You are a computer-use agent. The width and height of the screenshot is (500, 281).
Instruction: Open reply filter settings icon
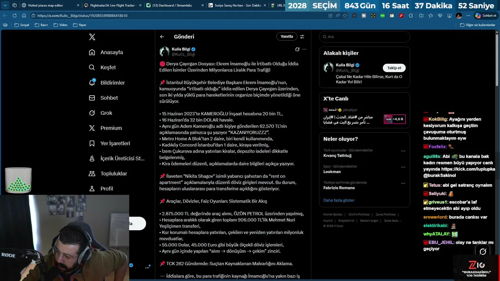pos(302,37)
